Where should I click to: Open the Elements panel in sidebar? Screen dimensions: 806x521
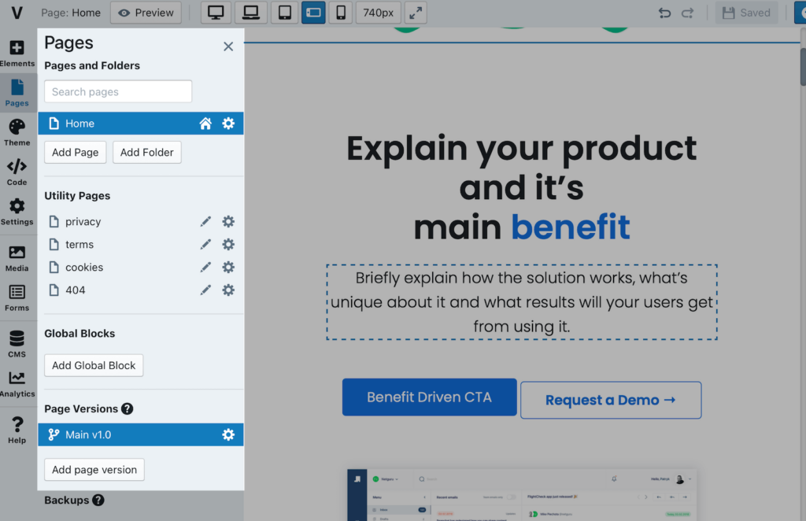coord(17,53)
